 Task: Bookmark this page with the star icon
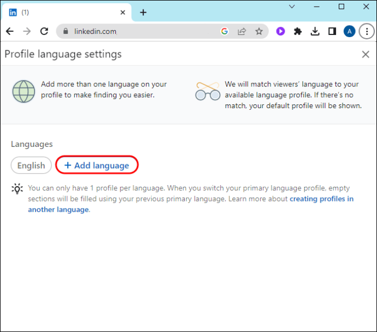(259, 31)
